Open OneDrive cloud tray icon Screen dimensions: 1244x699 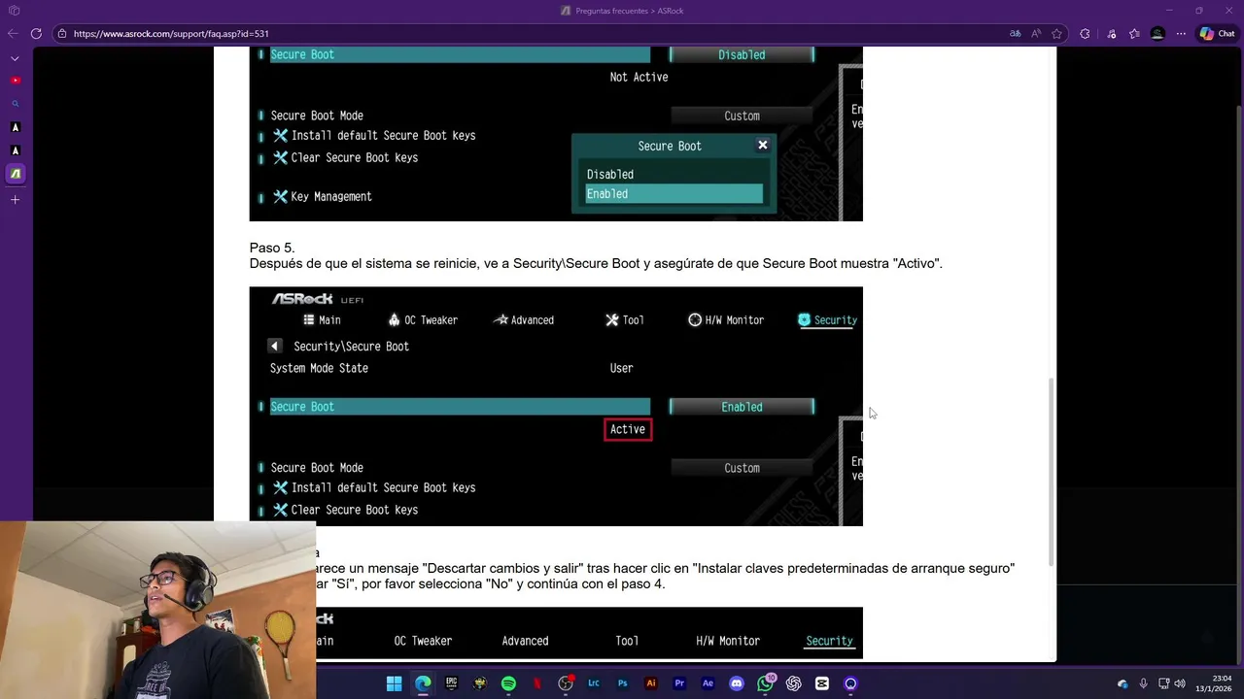point(1123,683)
